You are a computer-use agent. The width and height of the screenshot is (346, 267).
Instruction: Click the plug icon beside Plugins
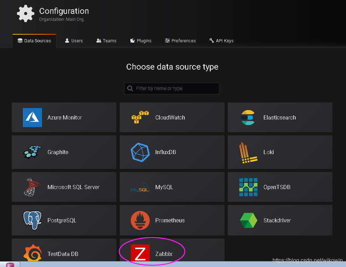pyautogui.click(x=132, y=41)
